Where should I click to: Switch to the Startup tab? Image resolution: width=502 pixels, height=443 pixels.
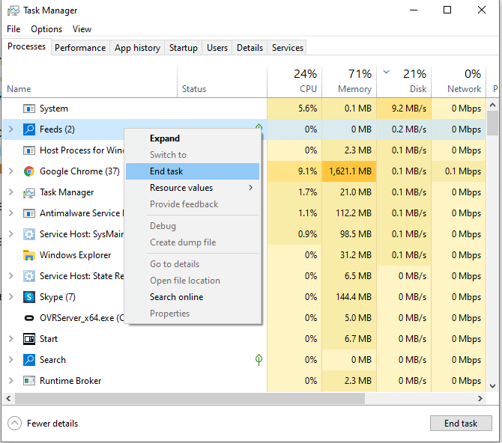(184, 48)
